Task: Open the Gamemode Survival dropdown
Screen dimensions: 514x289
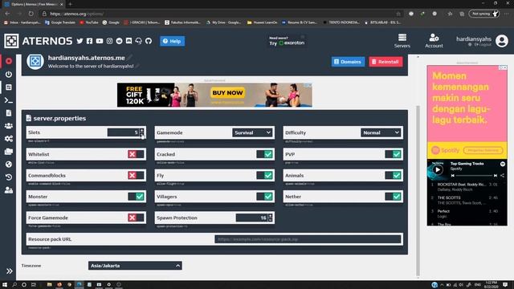Action: click(x=252, y=132)
